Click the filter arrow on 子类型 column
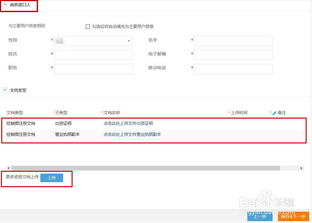The image size is (312, 223). tap(101, 113)
